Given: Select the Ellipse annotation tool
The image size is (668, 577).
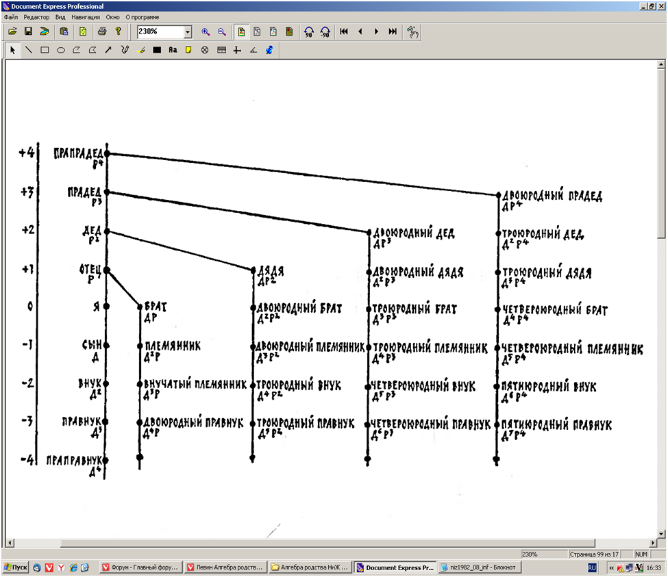Looking at the screenshot, I should (x=60, y=50).
